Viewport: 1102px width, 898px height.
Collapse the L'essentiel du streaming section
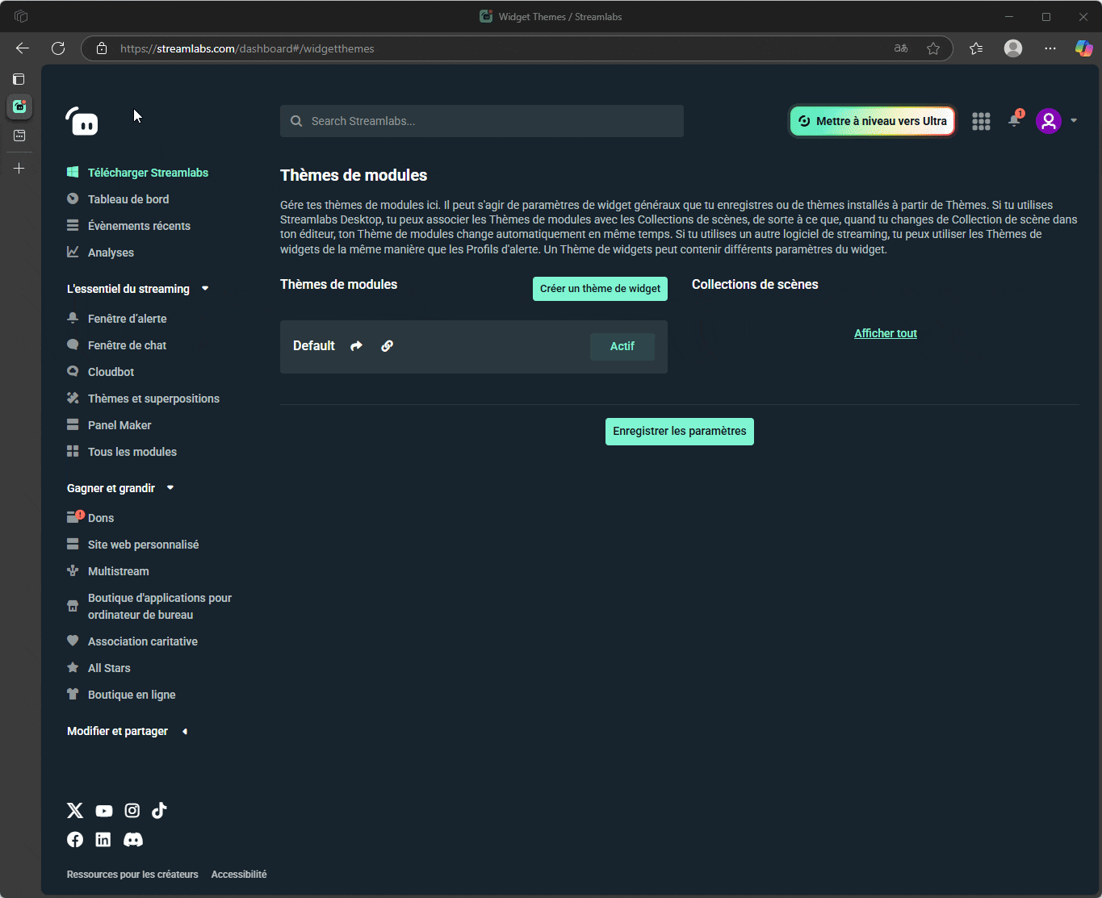(x=205, y=289)
